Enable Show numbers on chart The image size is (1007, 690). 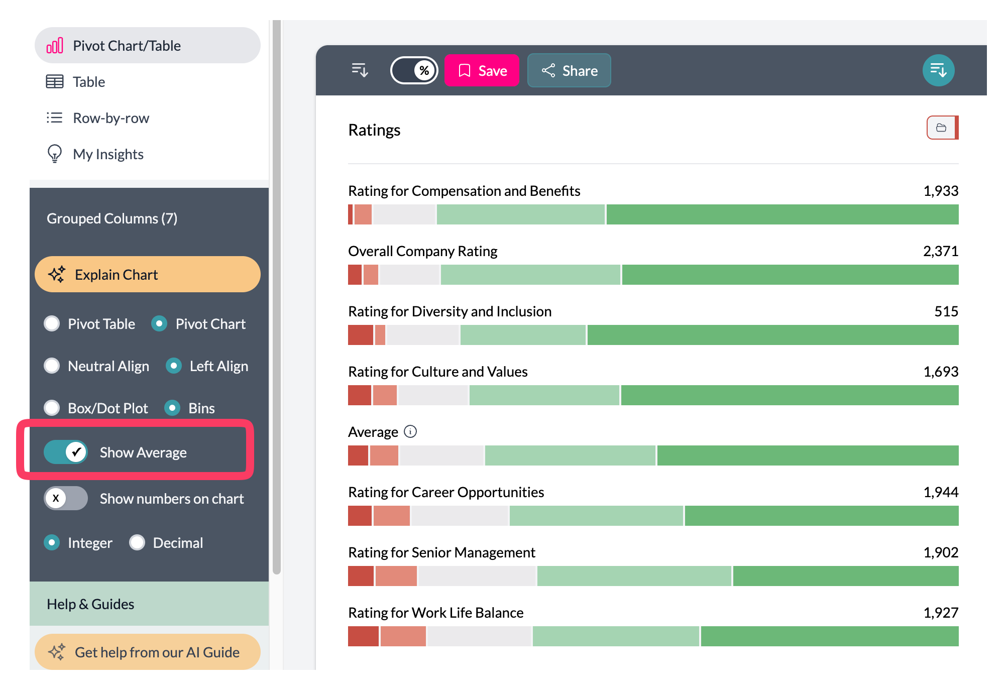66,498
